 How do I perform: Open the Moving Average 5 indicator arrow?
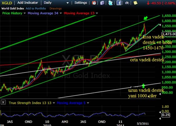(87, 103)
